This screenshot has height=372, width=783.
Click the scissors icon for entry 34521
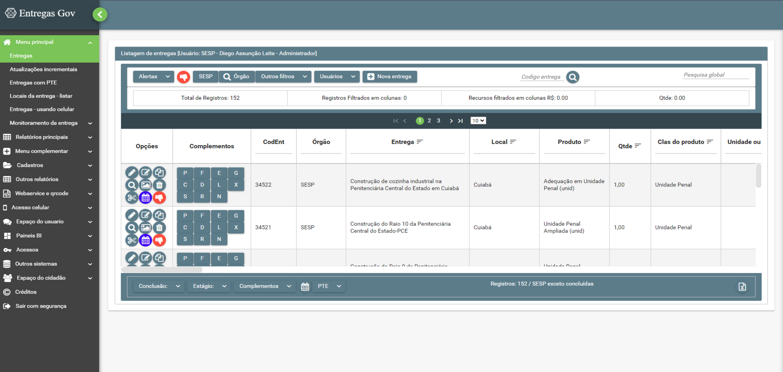pyautogui.click(x=131, y=240)
